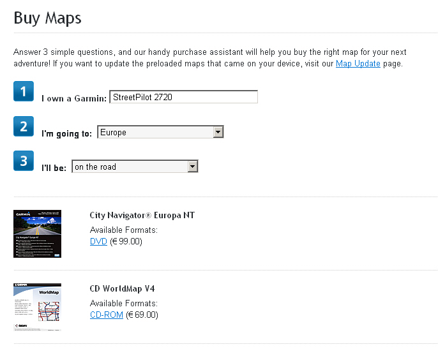Screen dimensions: 438x349
Task: Click the €99.00 price text
Action: pyautogui.click(x=126, y=242)
